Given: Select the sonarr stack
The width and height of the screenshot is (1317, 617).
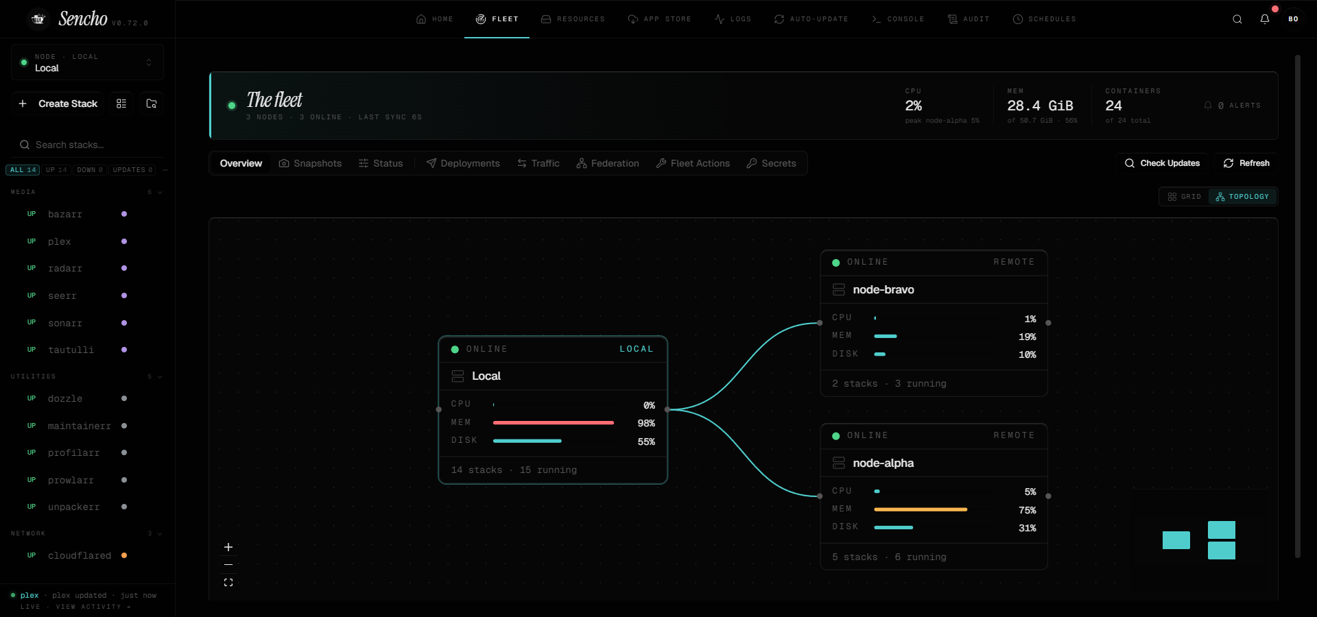Looking at the screenshot, I should coord(87,323).
